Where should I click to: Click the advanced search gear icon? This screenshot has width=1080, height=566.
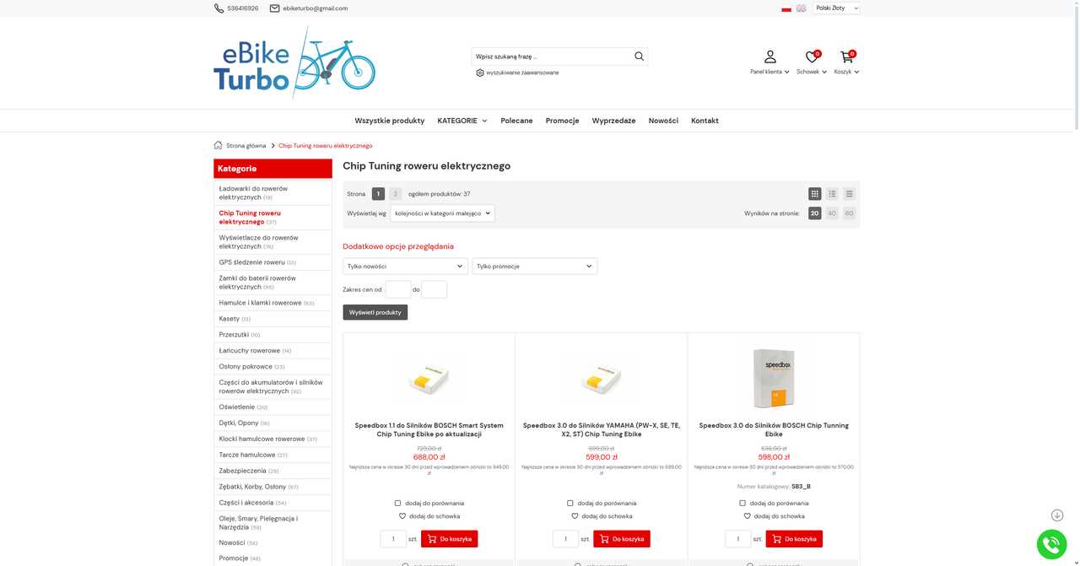click(480, 73)
